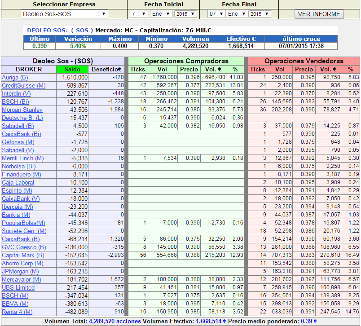Click the VER INFORME button
This screenshot has width=361, height=326.
tap(319, 14)
